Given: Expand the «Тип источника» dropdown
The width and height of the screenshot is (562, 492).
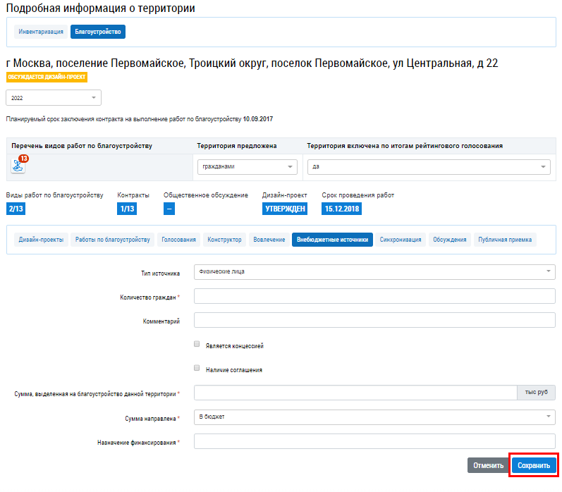Looking at the screenshot, I should (374, 271).
